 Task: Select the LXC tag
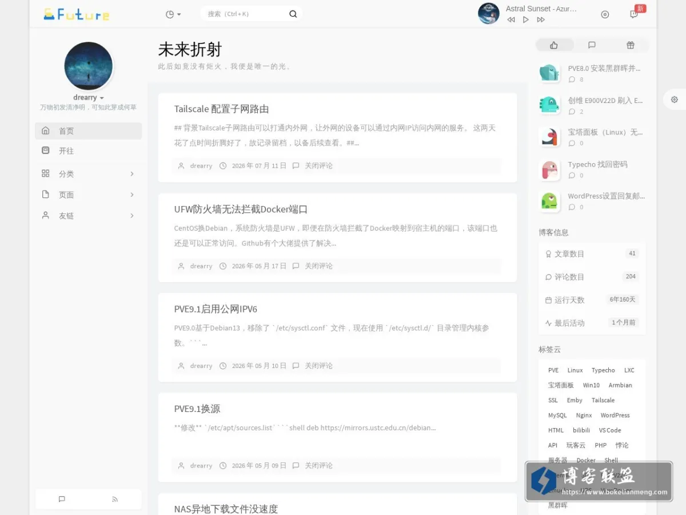tap(629, 370)
